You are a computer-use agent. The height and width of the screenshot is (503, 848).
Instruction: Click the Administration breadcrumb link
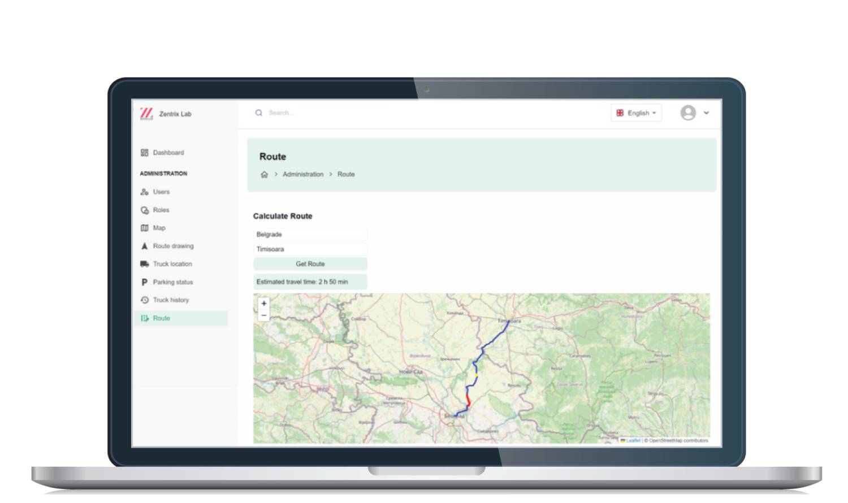click(x=303, y=175)
